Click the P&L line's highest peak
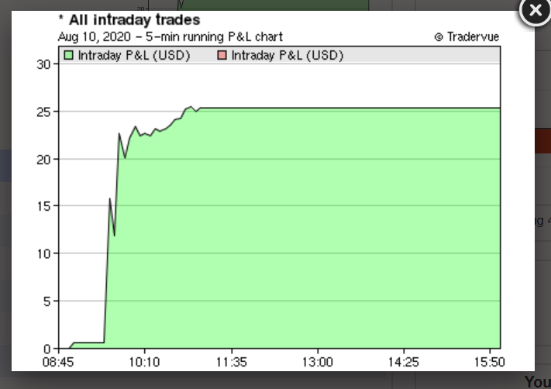 point(191,107)
